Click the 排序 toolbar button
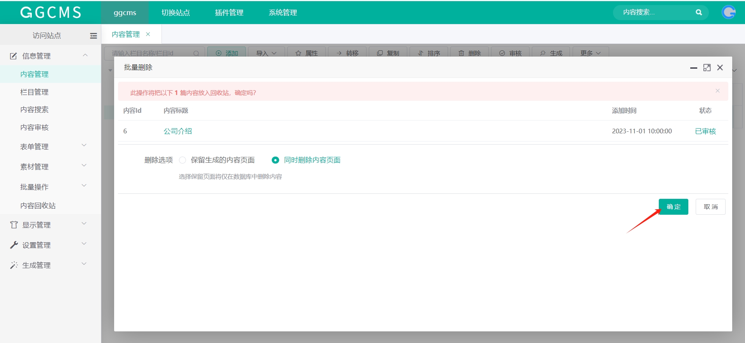Viewport: 745px width, 343px height. tap(429, 53)
